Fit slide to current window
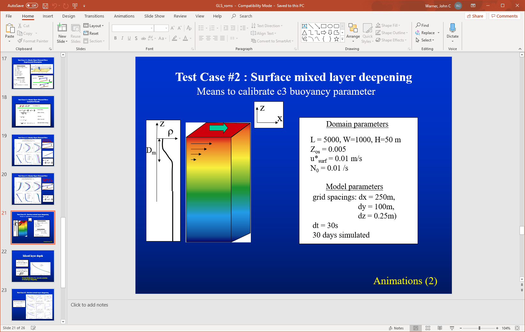The width and height of the screenshot is (525, 332). tap(517, 328)
